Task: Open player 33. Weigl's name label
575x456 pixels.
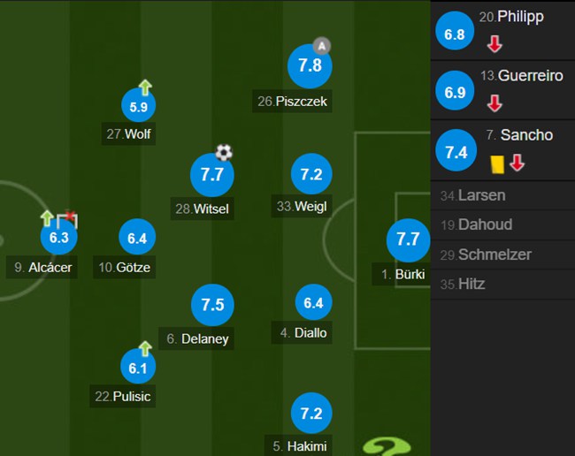Action: [x=302, y=206]
